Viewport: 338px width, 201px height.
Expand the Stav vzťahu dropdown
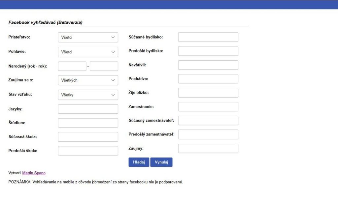(x=88, y=95)
